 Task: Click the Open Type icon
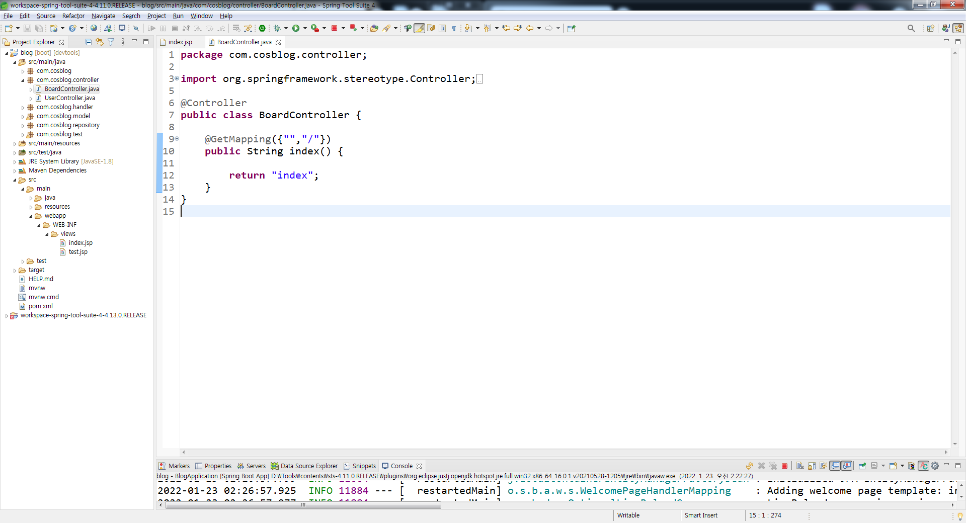point(374,28)
